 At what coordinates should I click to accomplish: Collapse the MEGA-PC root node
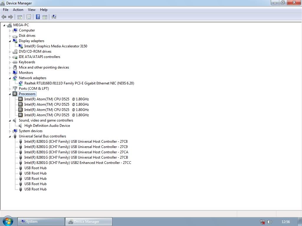[4, 25]
